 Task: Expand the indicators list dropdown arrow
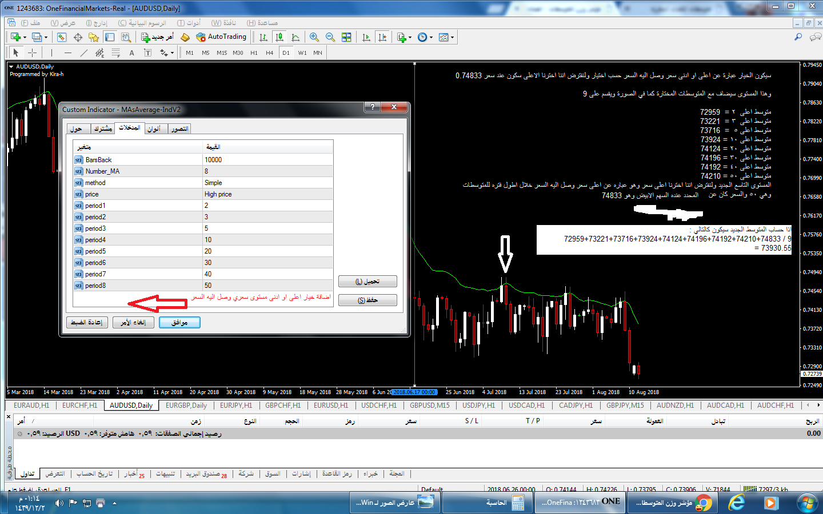pos(410,38)
